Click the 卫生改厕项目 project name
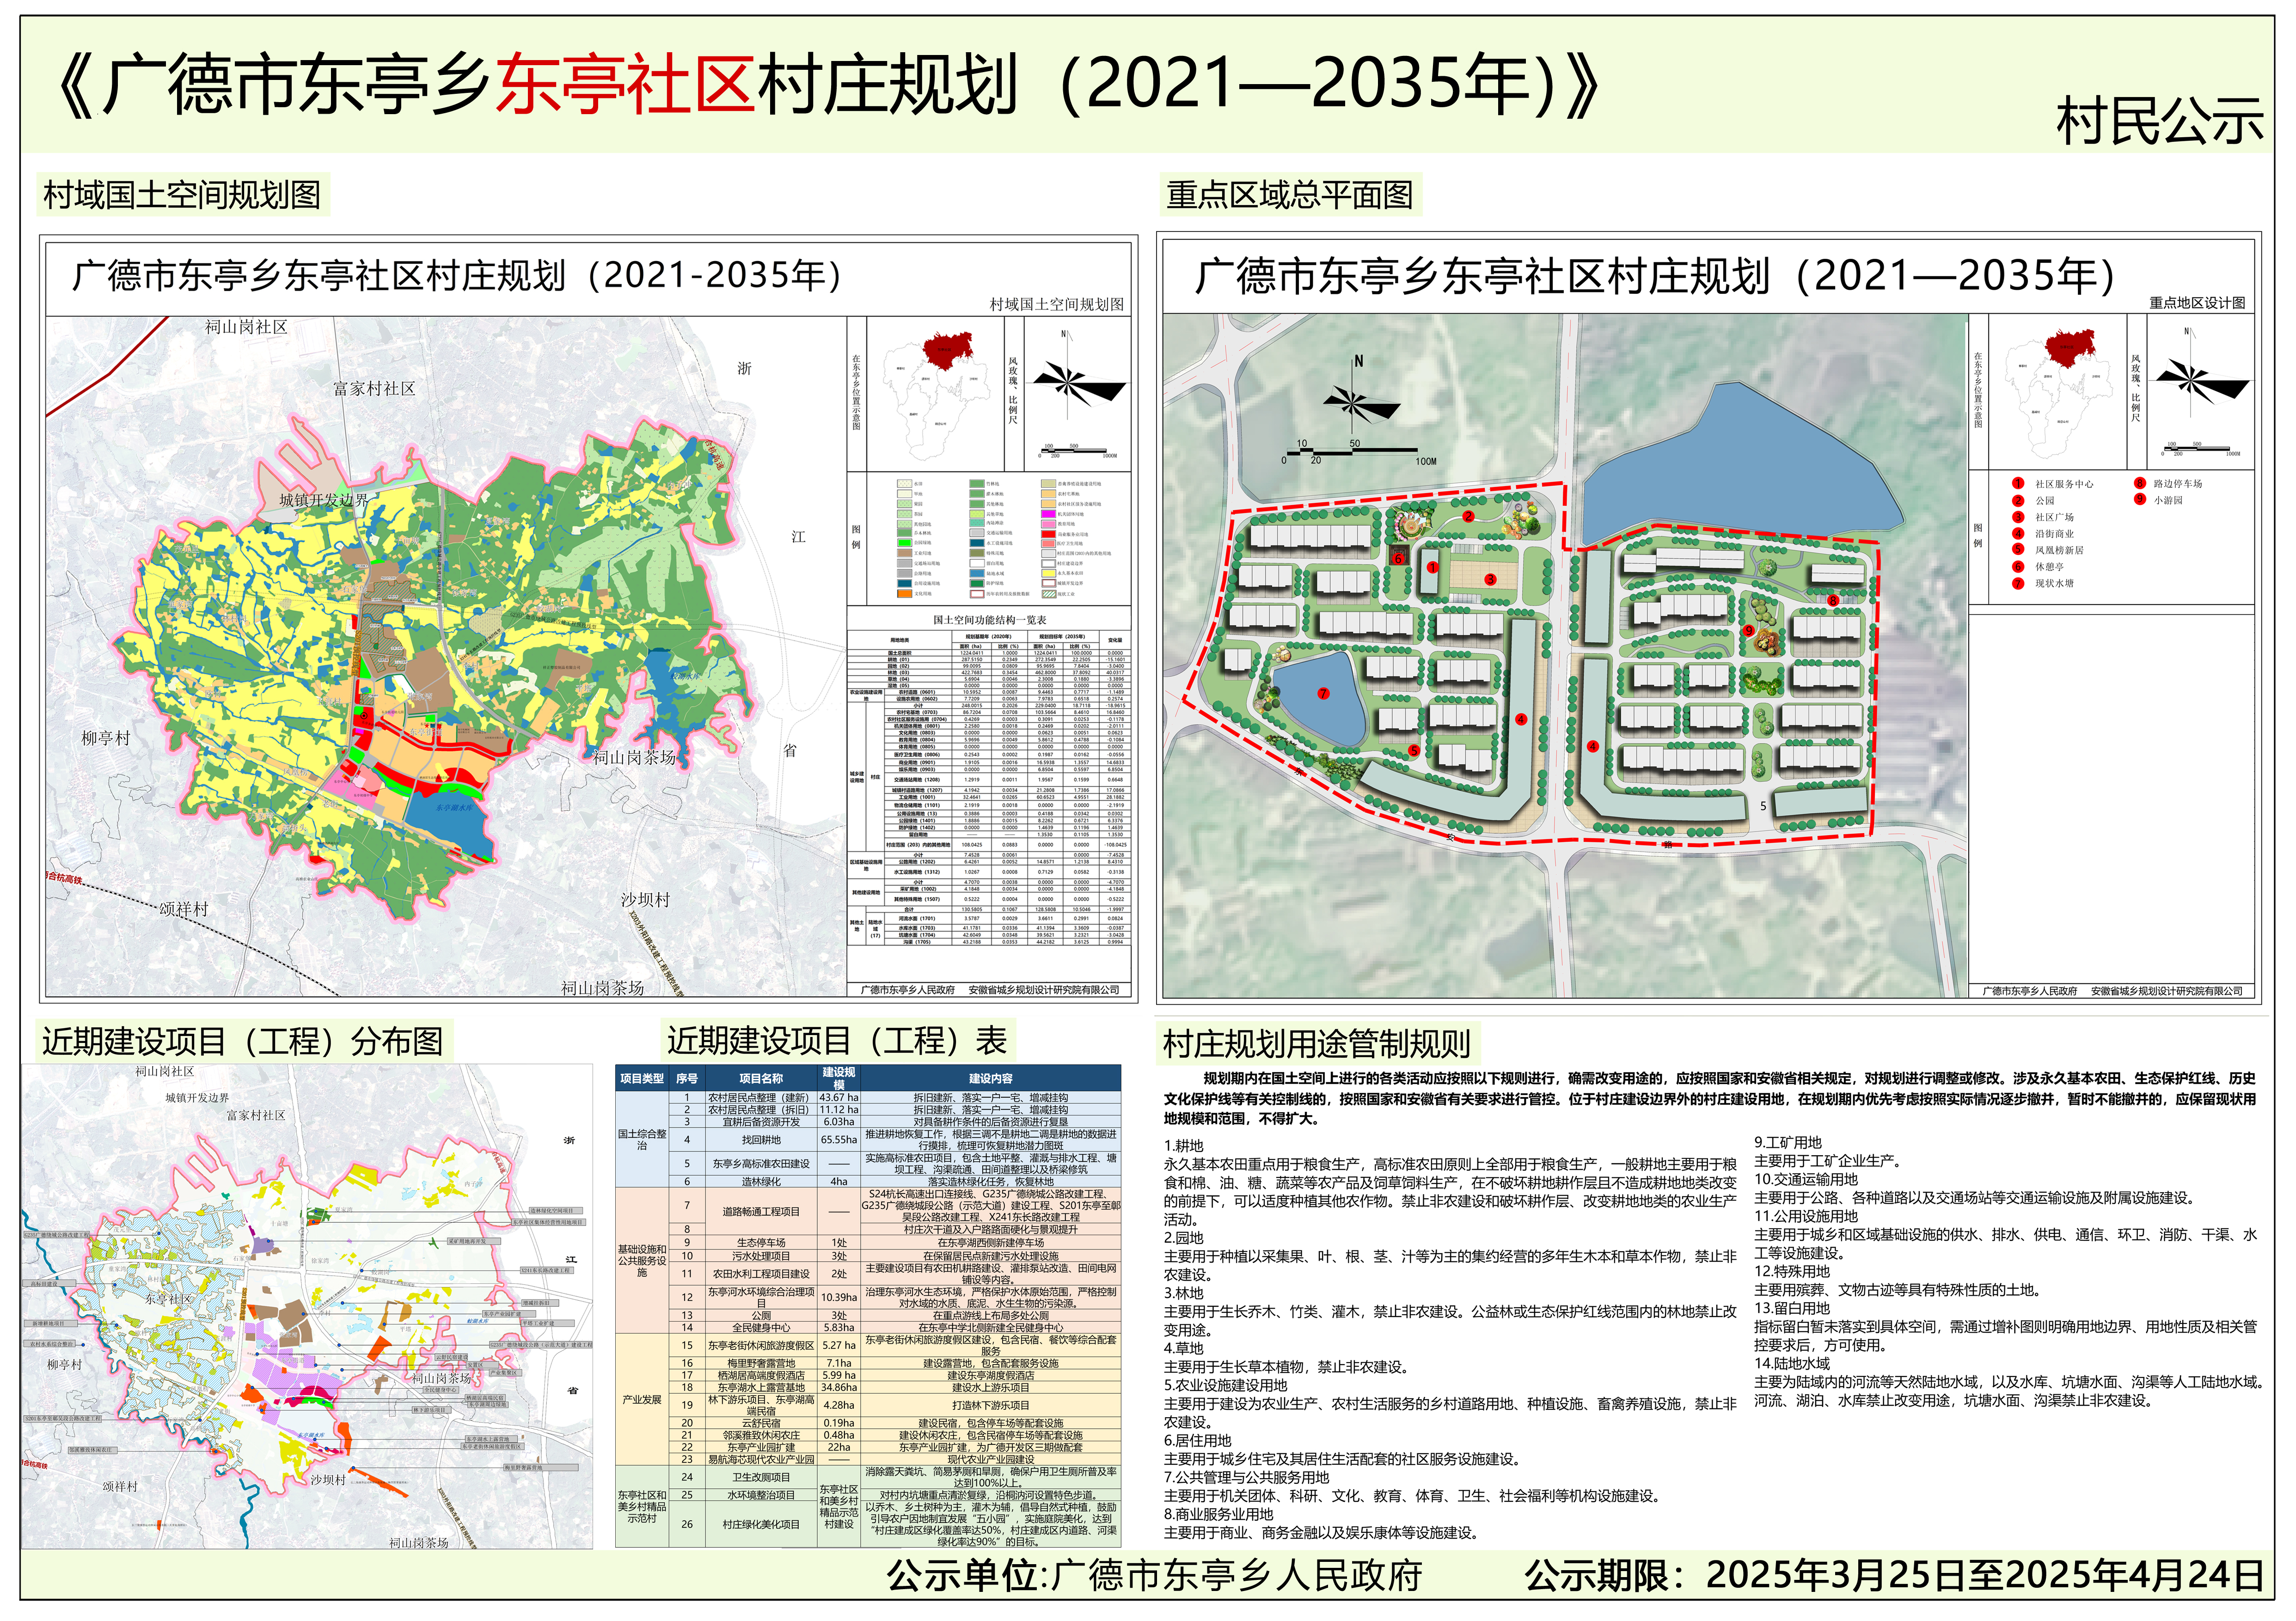The width and height of the screenshot is (2296, 1621). 761,1477
